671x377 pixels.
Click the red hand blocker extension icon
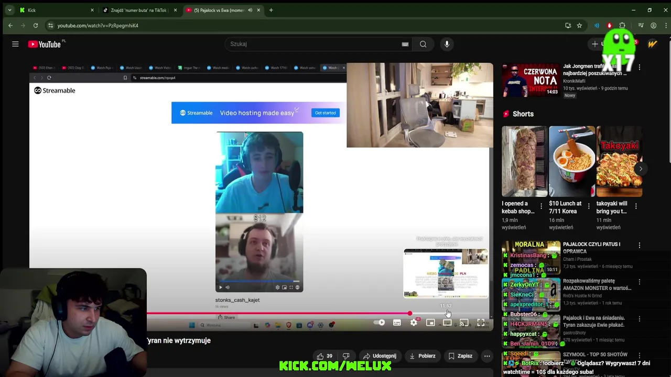609,25
